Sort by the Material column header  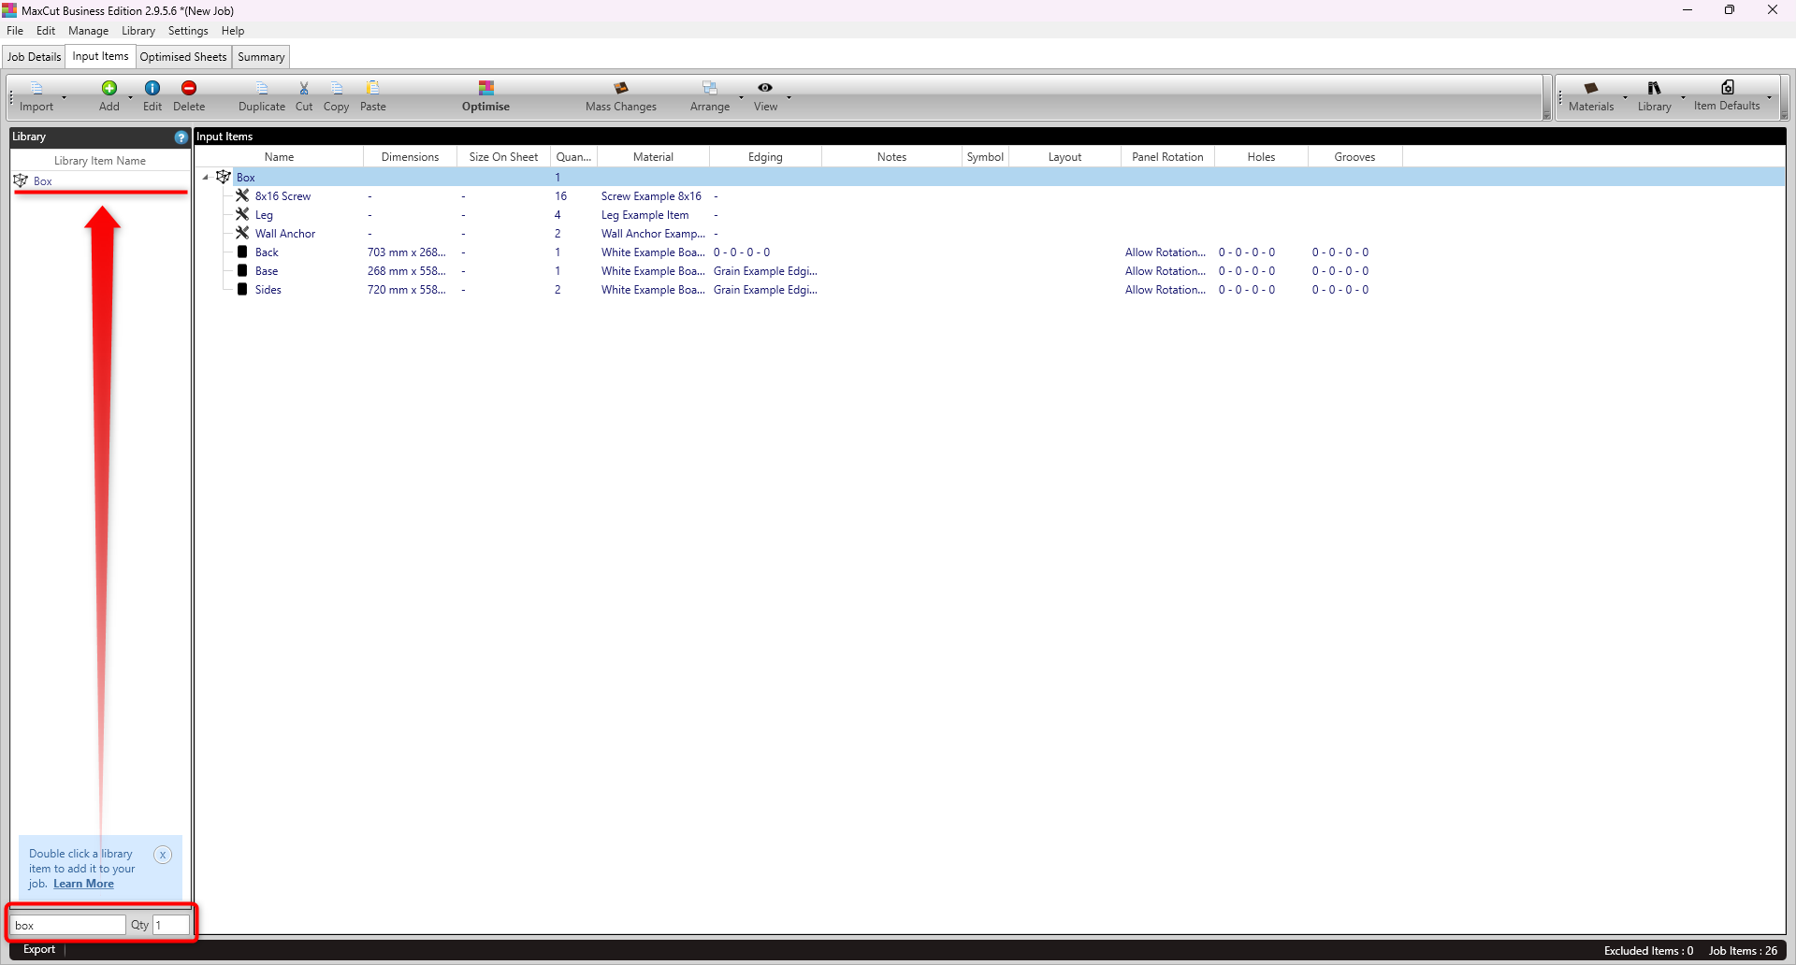pos(653,157)
